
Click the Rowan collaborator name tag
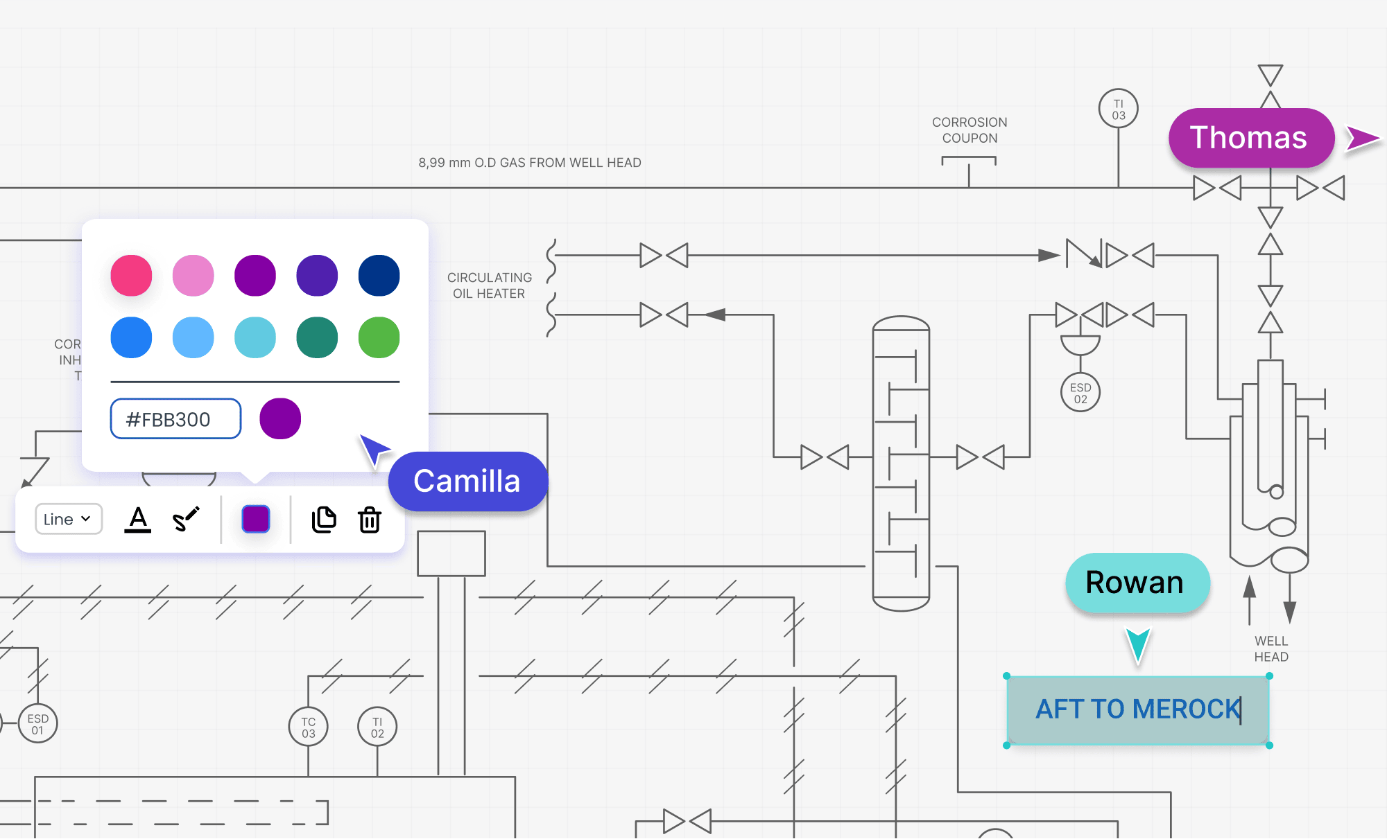pyautogui.click(x=1137, y=582)
